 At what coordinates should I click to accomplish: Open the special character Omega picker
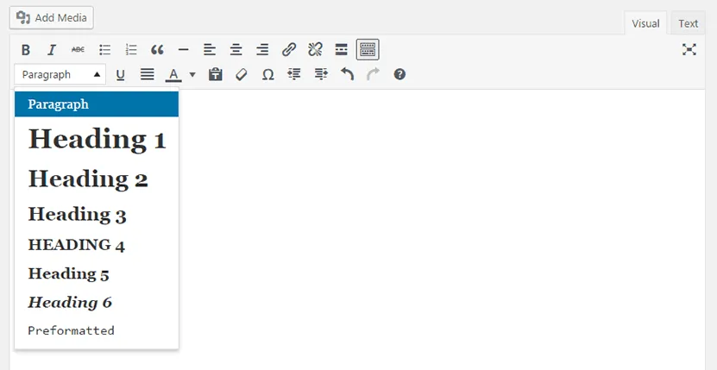click(267, 75)
